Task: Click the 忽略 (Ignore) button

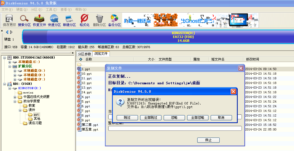Action: 174,118
